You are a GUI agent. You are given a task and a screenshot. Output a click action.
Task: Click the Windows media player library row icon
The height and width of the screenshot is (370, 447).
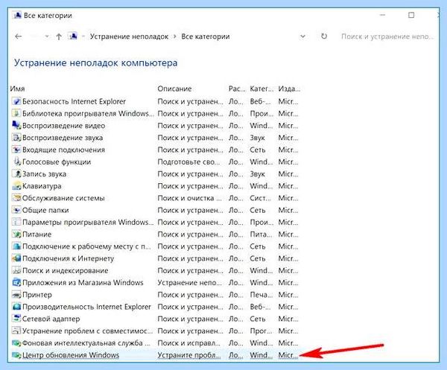point(16,113)
